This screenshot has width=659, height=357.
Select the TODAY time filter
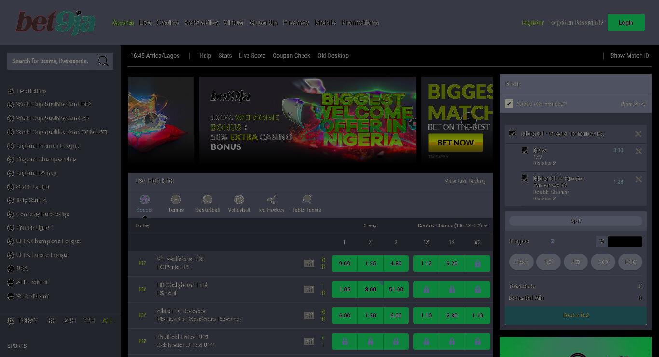28,321
